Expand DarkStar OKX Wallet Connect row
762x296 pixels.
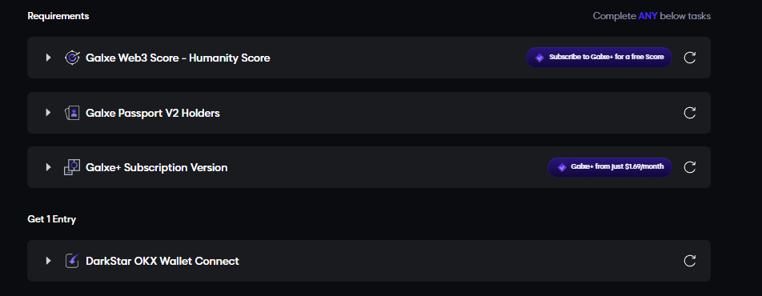tap(48, 261)
